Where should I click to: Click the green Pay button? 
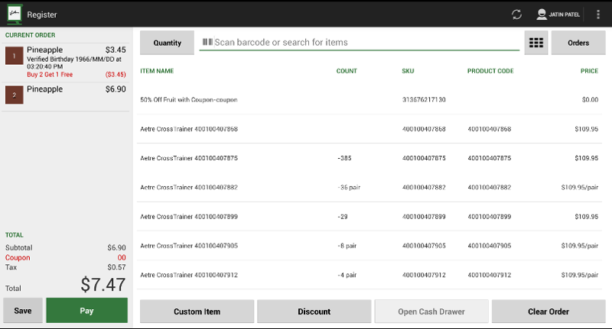point(86,311)
